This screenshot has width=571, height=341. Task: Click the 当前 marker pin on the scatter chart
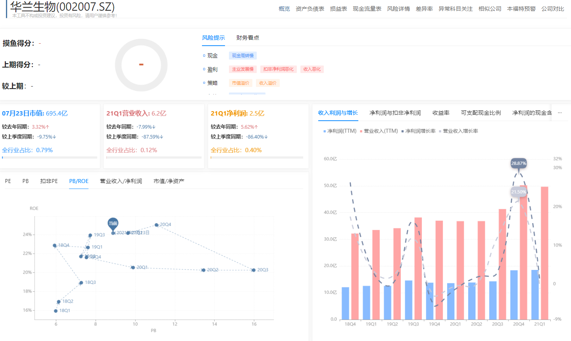113,224
